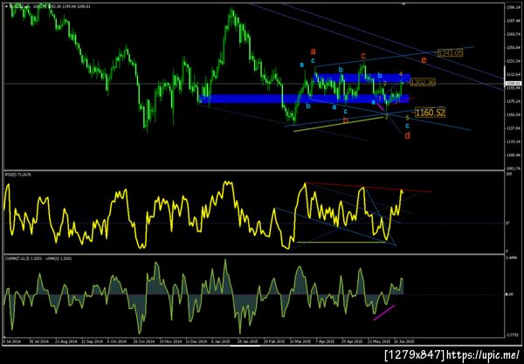Viewport: 524px width, 364px height.
Task: Click the large orange 'a' wave label
Action: pyautogui.click(x=314, y=52)
